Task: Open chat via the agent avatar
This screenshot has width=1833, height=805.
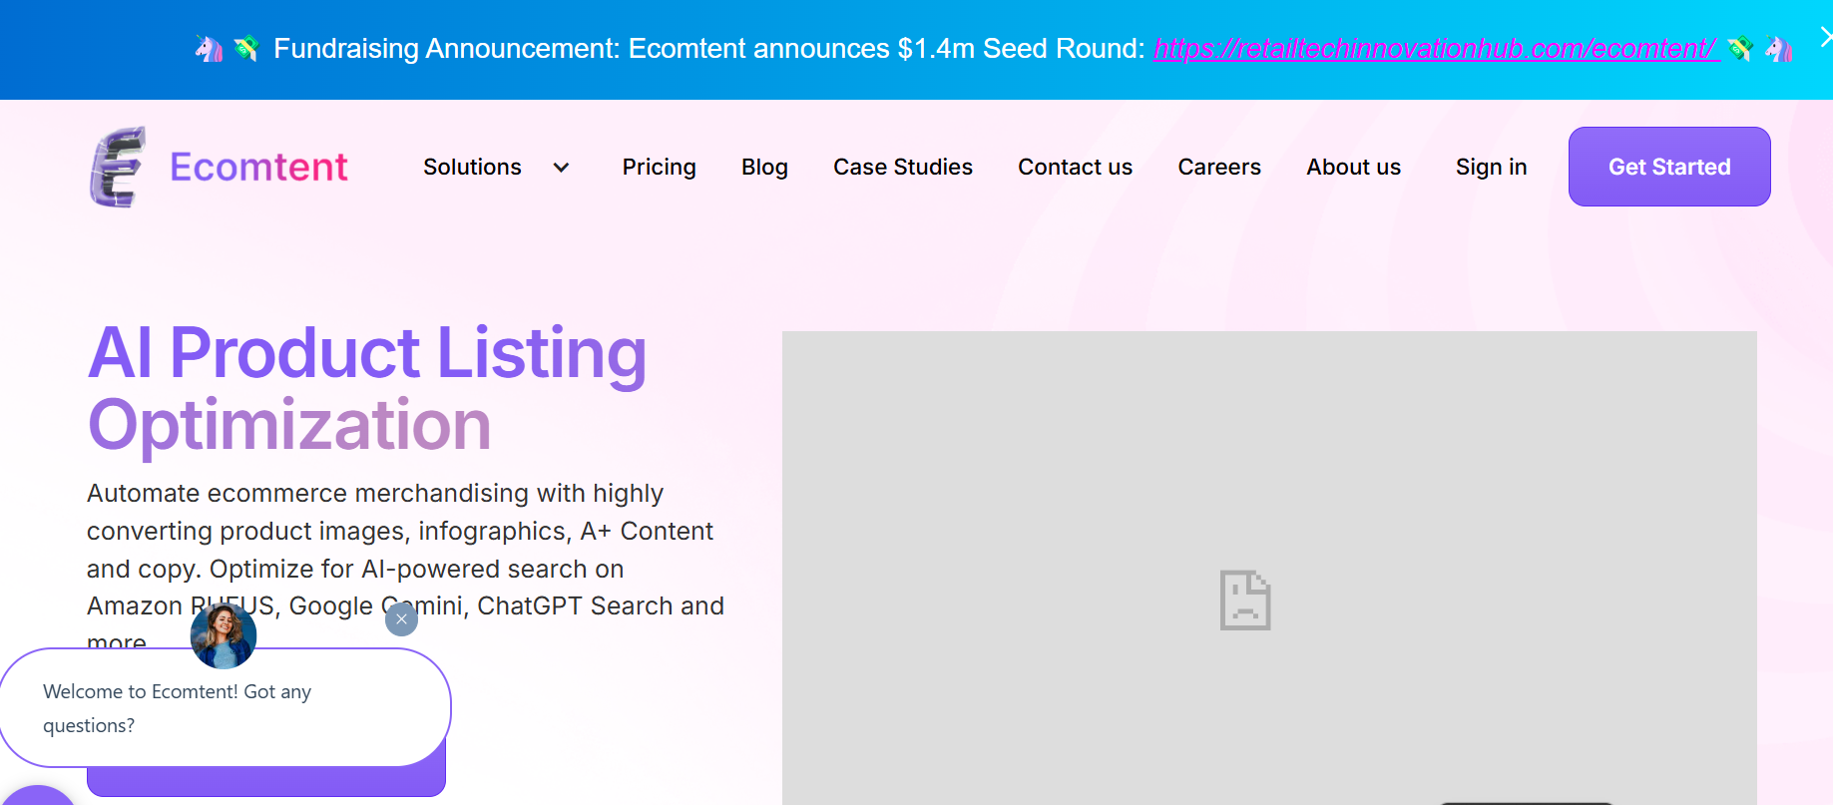Action: pos(224,635)
